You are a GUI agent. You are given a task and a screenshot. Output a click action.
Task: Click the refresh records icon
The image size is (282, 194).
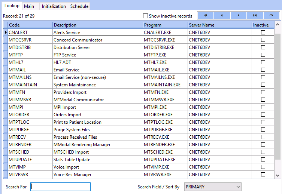click(272, 15)
